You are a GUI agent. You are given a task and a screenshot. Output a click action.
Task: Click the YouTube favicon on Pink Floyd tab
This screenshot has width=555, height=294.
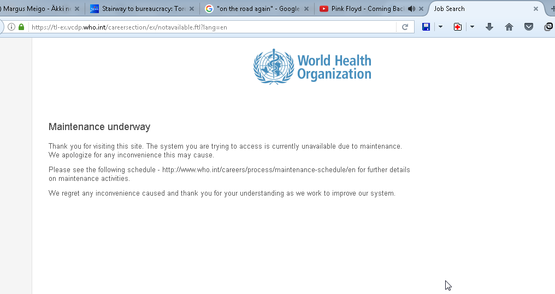pos(323,9)
